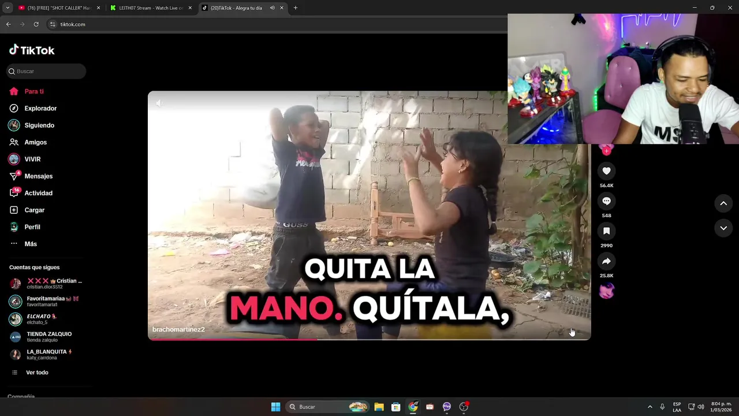Bookmark the video to favorites
The height and width of the screenshot is (416, 739).
tap(606, 231)
